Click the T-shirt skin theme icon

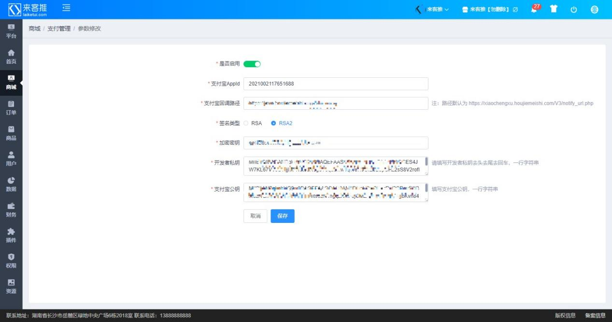coord(555,9)
